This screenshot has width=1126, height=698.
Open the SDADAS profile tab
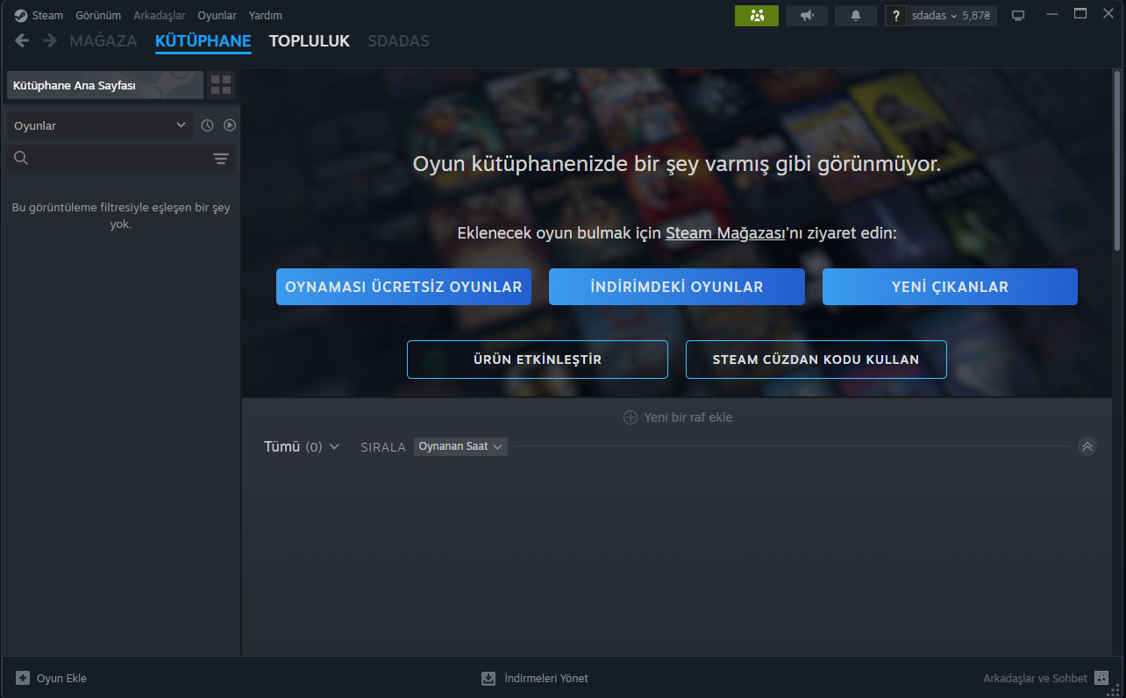399,41
